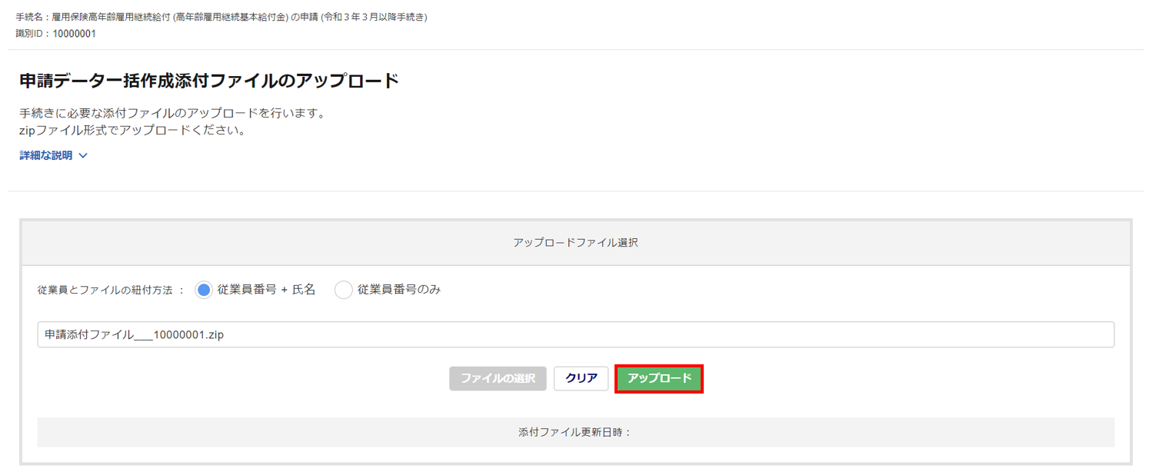The width and height of the screenshot is (1149, 475).
Task: Click the 従業員番号のみ option label text
Action: tap(399, 290)
